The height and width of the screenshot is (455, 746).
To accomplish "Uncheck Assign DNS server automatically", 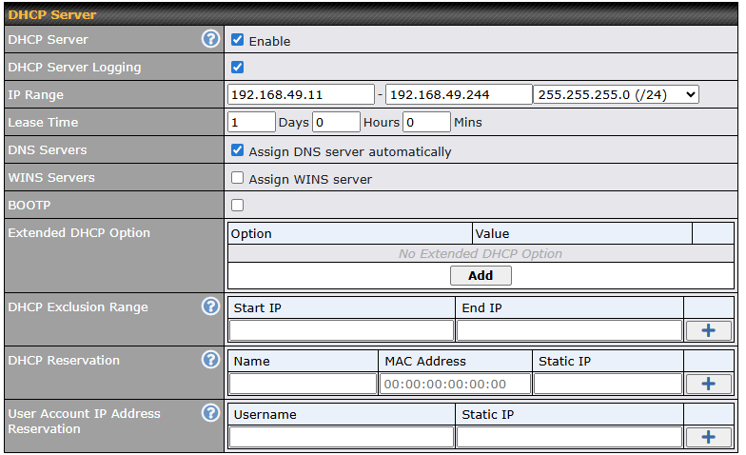I will click(x=238, y=150).
